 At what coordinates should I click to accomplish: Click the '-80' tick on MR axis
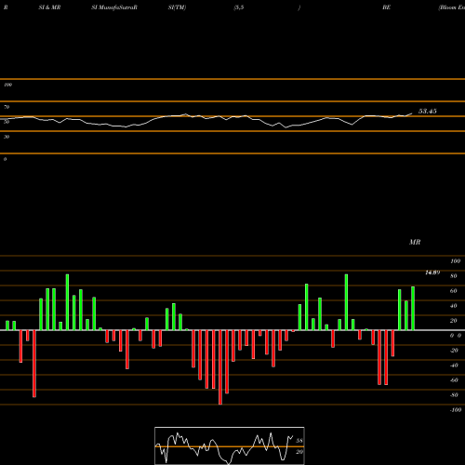coord(454,395)
